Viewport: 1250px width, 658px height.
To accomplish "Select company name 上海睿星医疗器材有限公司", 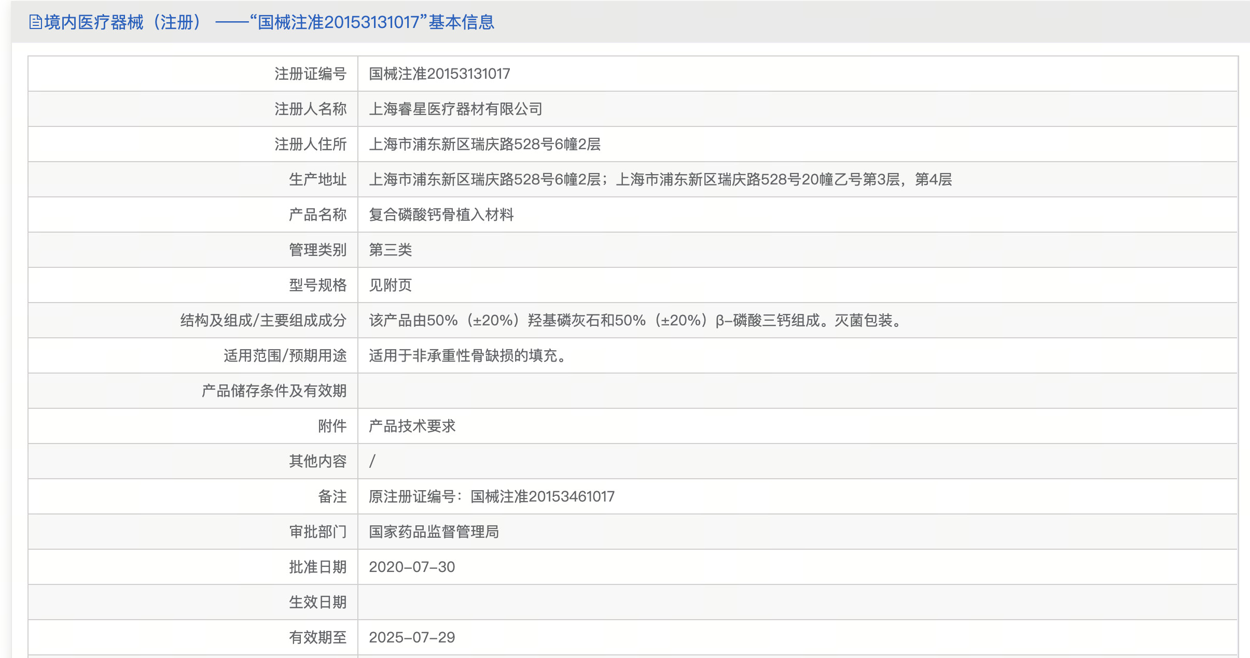I will (x=455, y=109).
